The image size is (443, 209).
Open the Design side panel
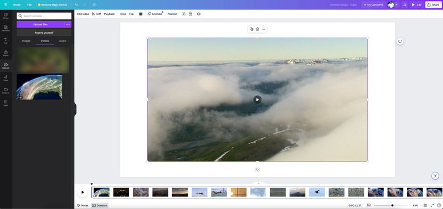[x=6, y=16]
